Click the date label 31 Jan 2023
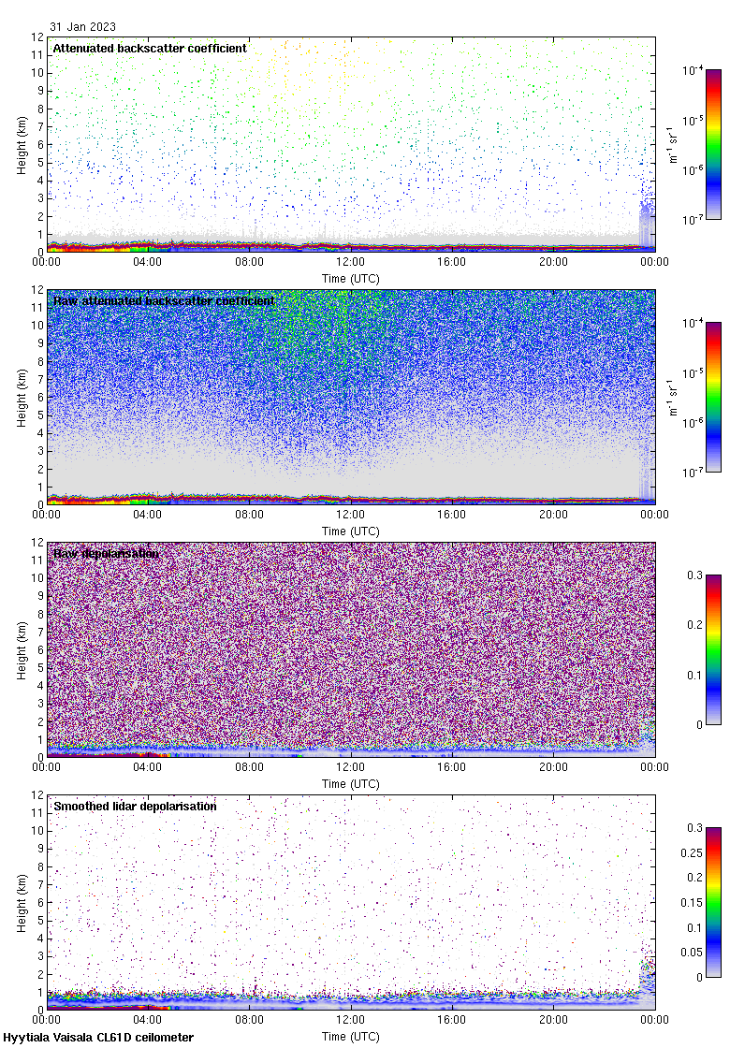Viewport: 730px width, 1048px height. tap(83, 27)
